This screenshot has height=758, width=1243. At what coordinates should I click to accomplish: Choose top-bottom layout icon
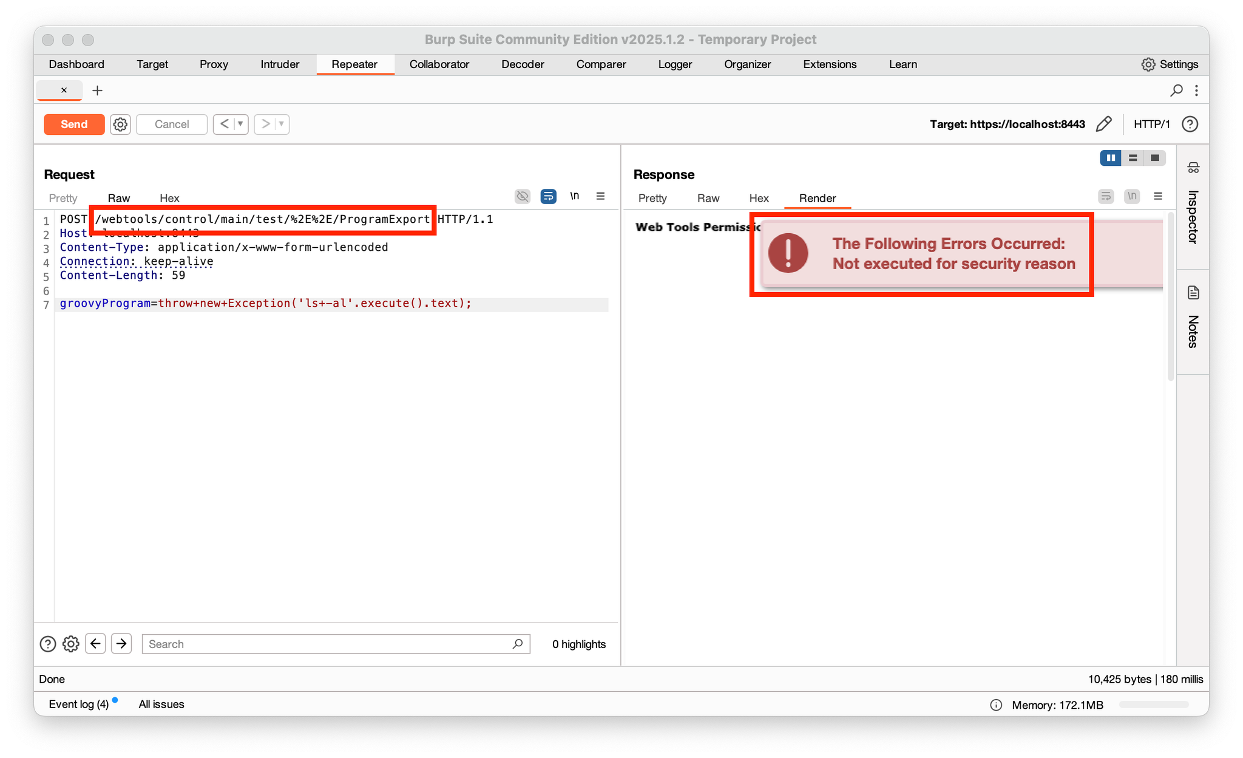click(1133, 158)
